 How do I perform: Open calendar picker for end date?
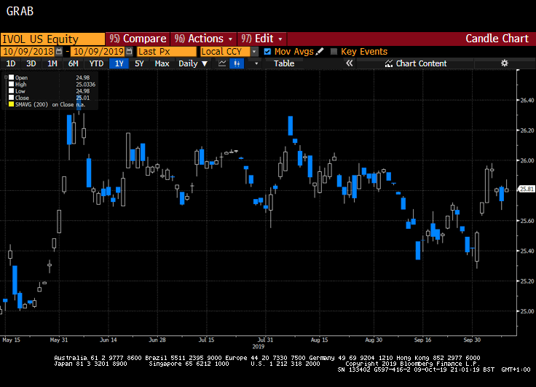(129, 52)
